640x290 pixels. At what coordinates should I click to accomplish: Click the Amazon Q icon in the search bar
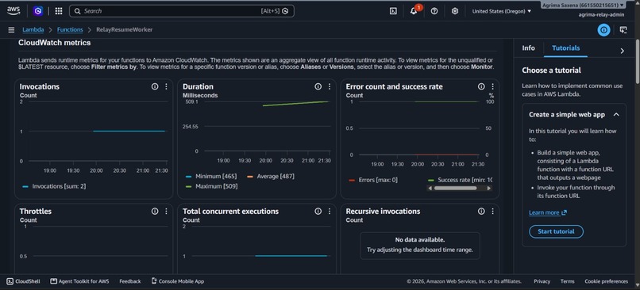coord(285,11)
